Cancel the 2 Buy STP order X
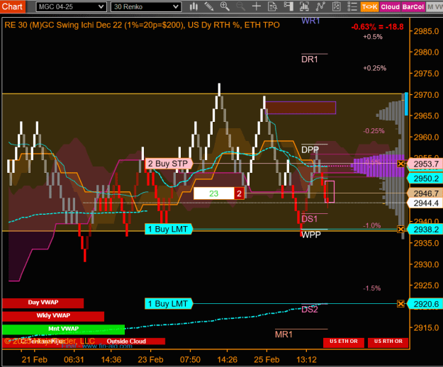Viewport: 443px width, 367px height. pos(400,164)
